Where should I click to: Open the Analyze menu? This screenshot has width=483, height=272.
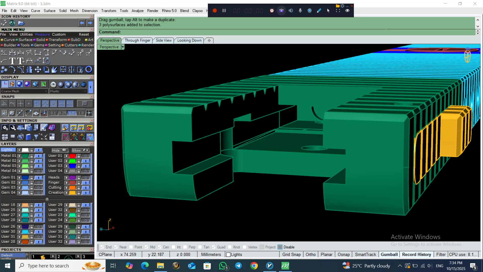coord(137,11)
